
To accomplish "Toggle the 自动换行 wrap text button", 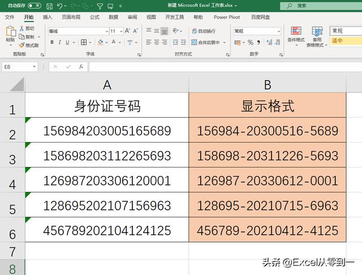I will pyautogui.click(x=204, y=31).
